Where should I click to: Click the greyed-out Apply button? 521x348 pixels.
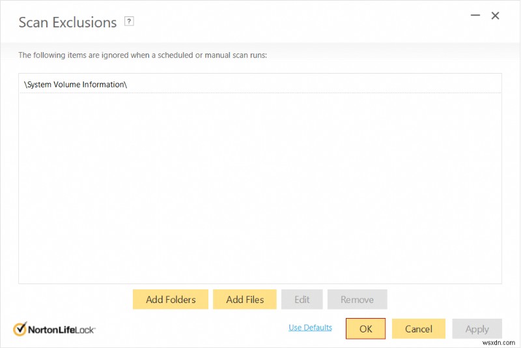click(477, 329)
